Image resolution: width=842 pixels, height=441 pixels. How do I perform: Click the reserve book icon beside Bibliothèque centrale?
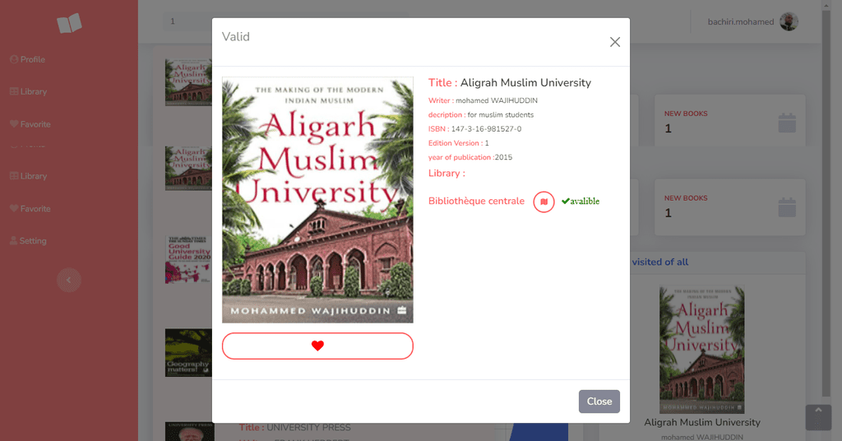tap(544, 202)
